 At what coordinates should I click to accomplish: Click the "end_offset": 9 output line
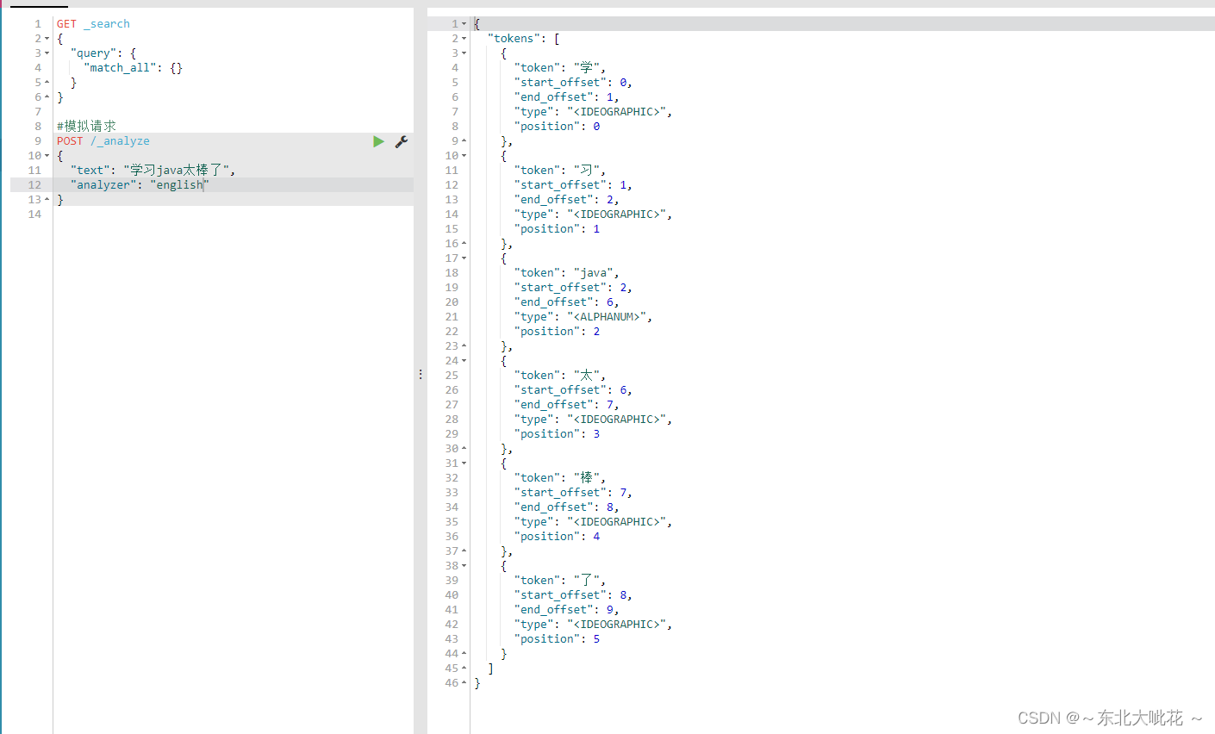[567, 610]
